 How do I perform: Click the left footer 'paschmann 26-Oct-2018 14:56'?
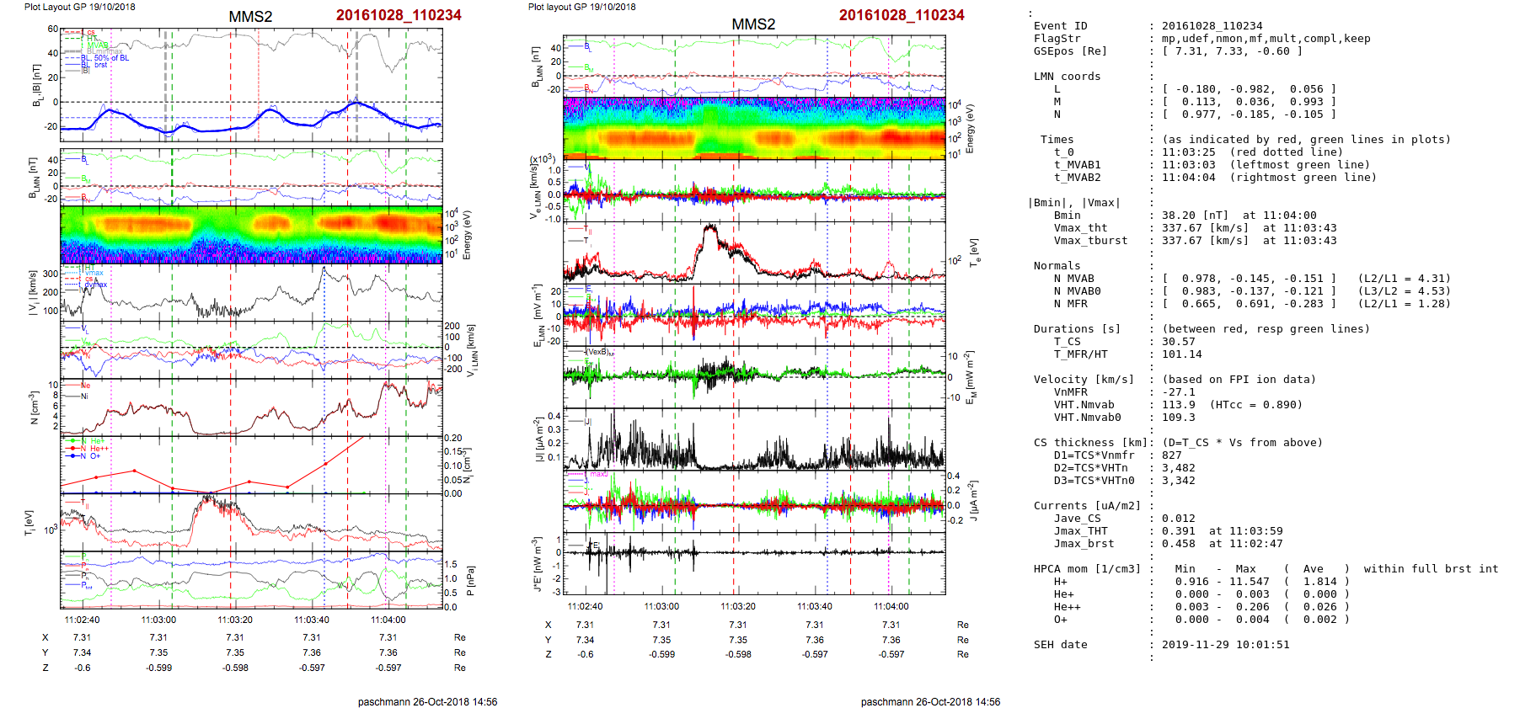coord(427,701)
